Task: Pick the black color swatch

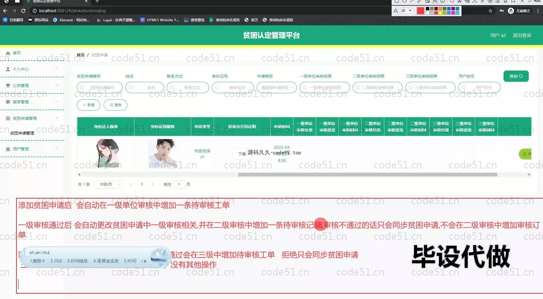Action: (x=427, y=9)
